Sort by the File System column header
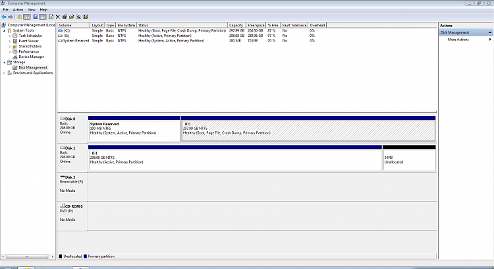 click(126, 25)
